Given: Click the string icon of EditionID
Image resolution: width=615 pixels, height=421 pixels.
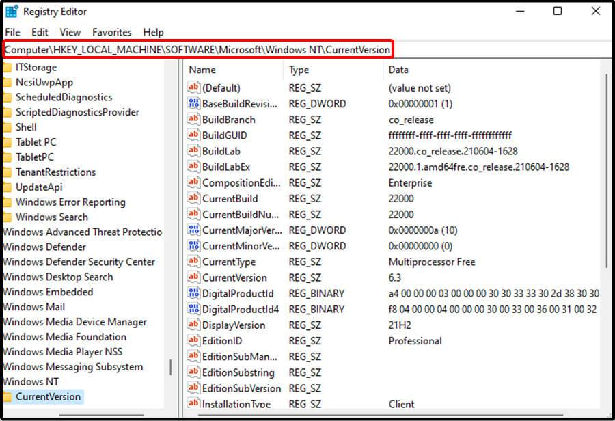Looking at the screenshot, I should click(x=194, y=340).
